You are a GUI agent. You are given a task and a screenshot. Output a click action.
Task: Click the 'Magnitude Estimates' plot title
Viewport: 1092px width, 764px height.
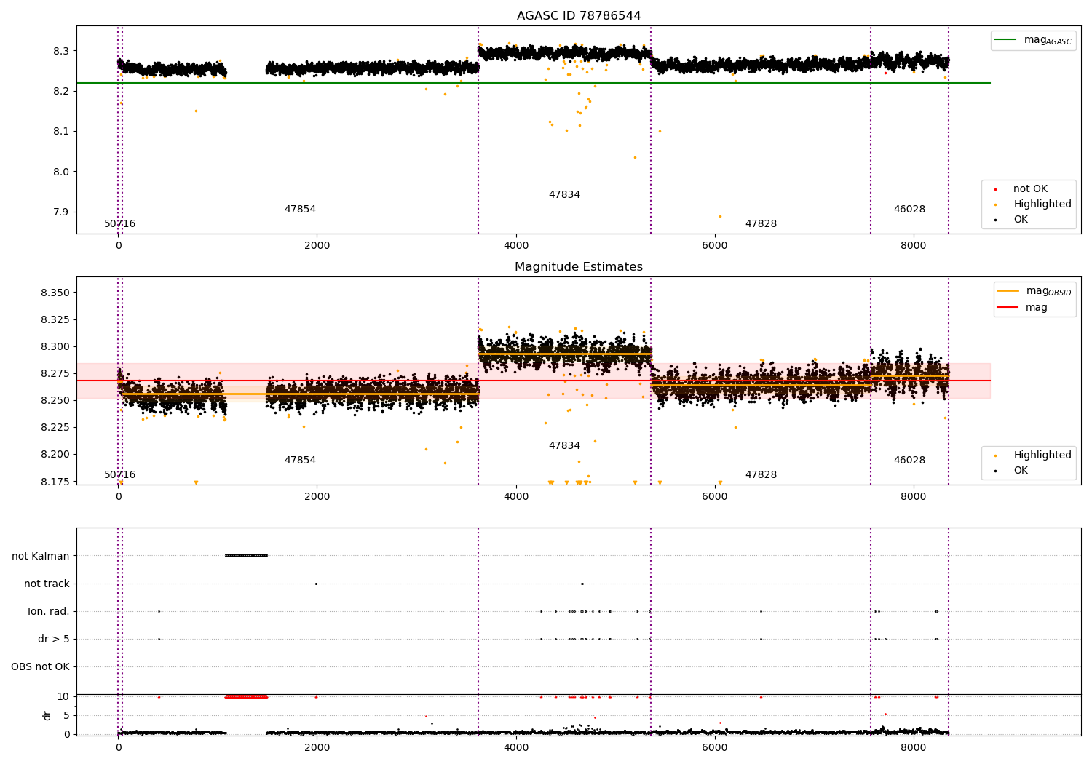pyautogui.click(x=579, y=267)
